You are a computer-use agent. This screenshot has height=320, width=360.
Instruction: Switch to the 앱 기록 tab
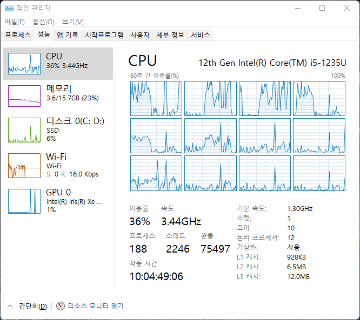[68, 35]
